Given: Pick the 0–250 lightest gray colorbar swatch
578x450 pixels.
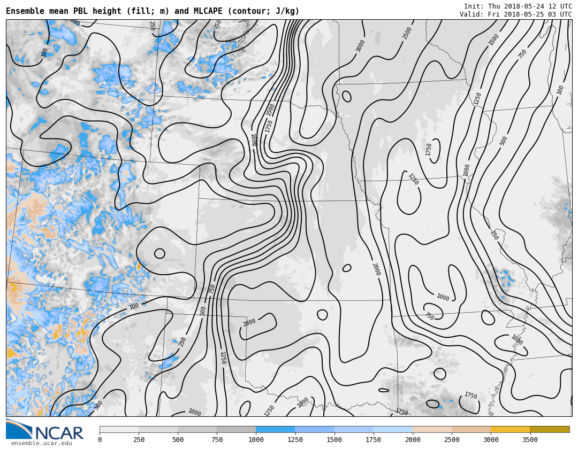Looking at the screenshot, I should [x=119, y=429].
